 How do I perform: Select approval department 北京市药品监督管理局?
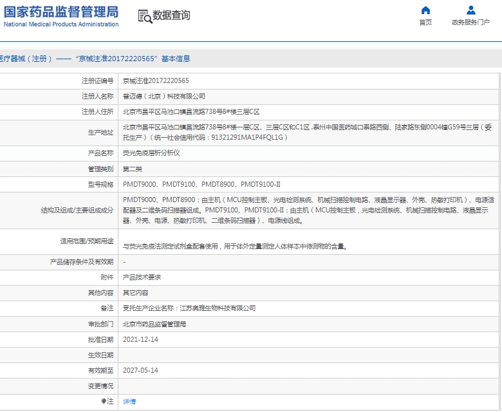(154, 324)
